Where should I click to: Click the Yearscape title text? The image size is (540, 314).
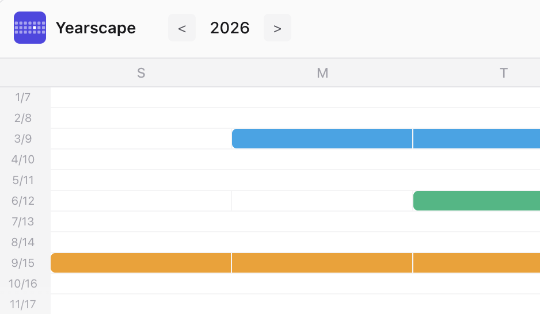[96, 28]
